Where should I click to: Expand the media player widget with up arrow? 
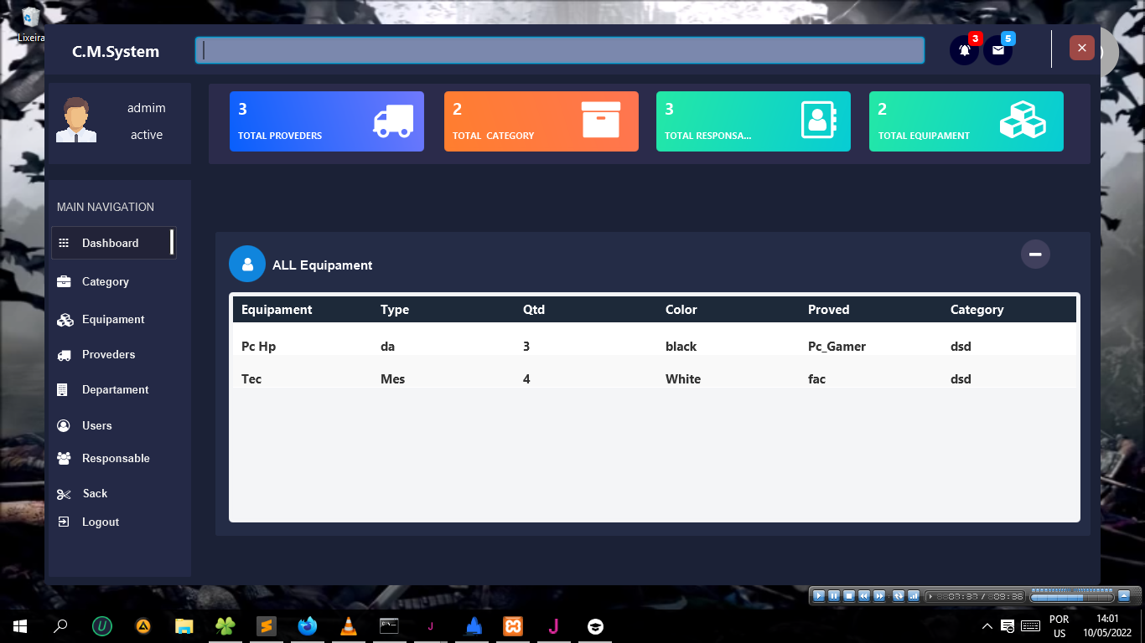tap(1124, 596)
